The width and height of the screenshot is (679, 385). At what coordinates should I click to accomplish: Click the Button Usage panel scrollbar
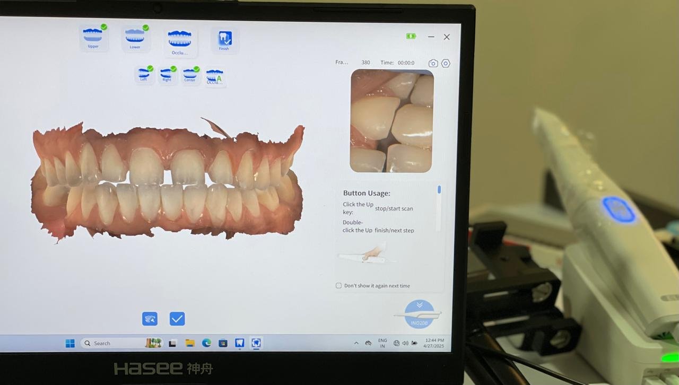[x=439, y=190]
